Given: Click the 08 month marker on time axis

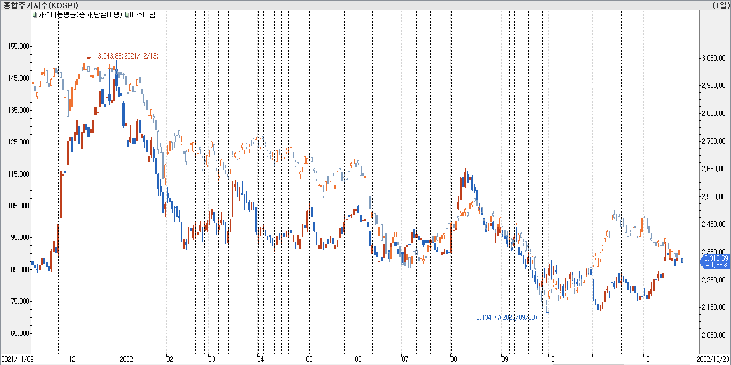Looking at the screenshot, I should coord(454,359).
